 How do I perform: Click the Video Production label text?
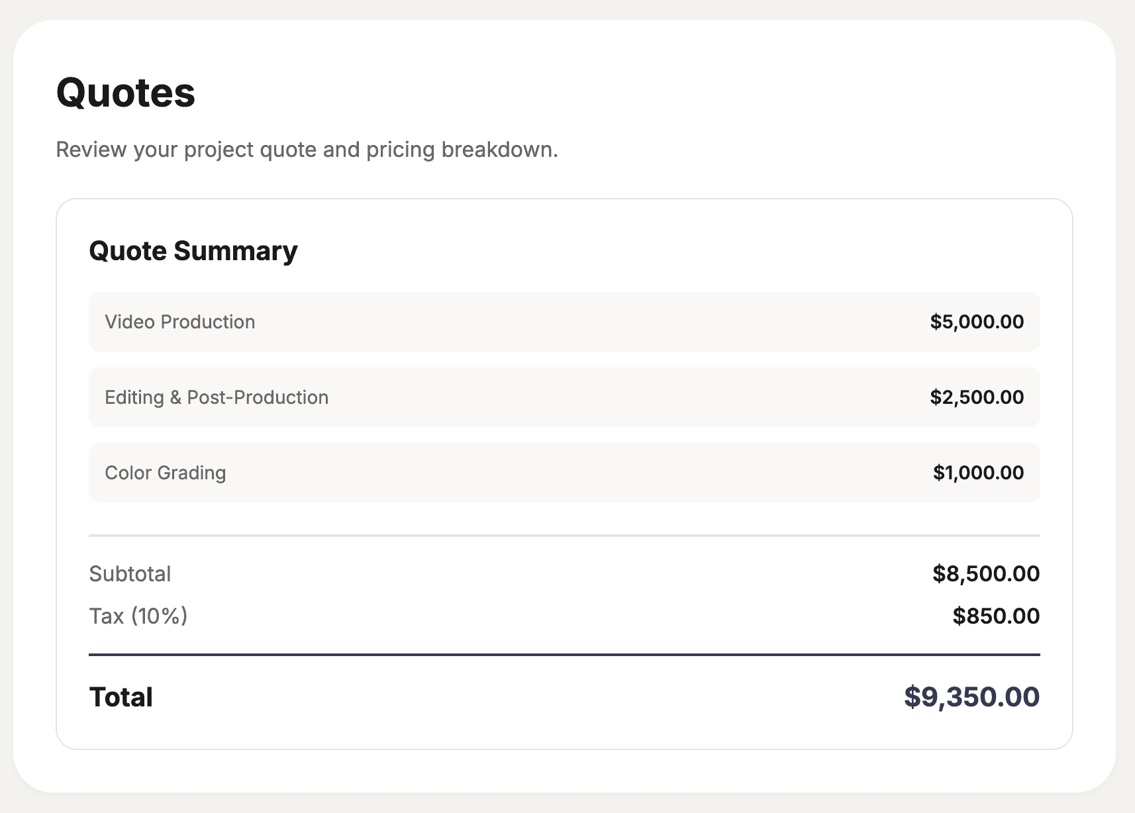coord(180,322)
